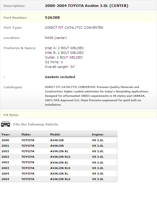Select the 2000 TOYOTA AVALON row
The image size is (157, 198).
(x=59, y=140)
